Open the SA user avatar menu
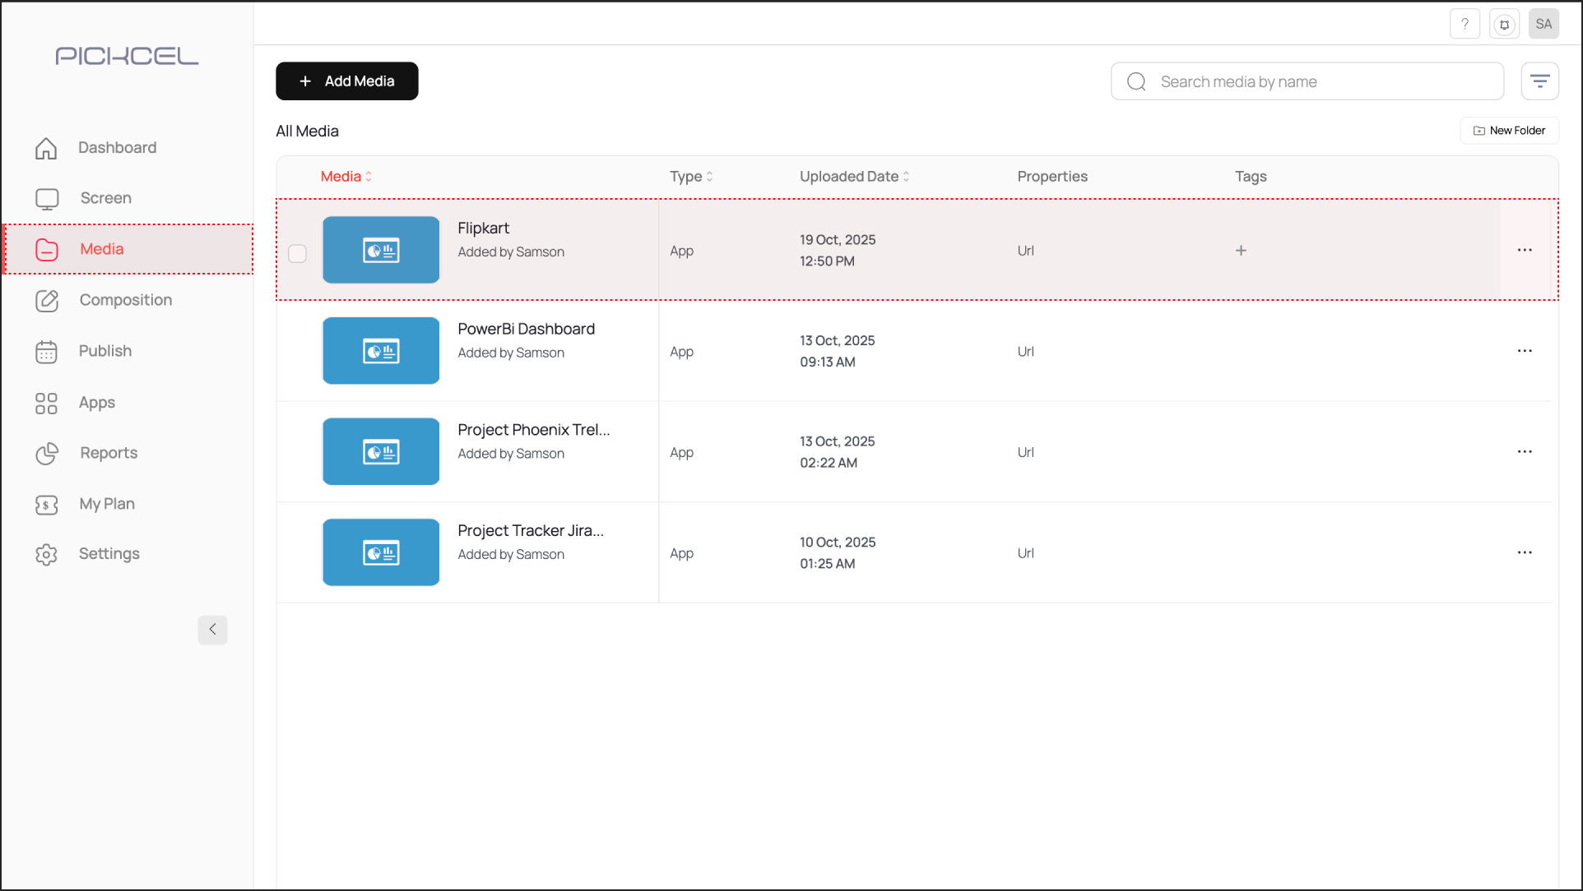 [x=1544, y=24]
